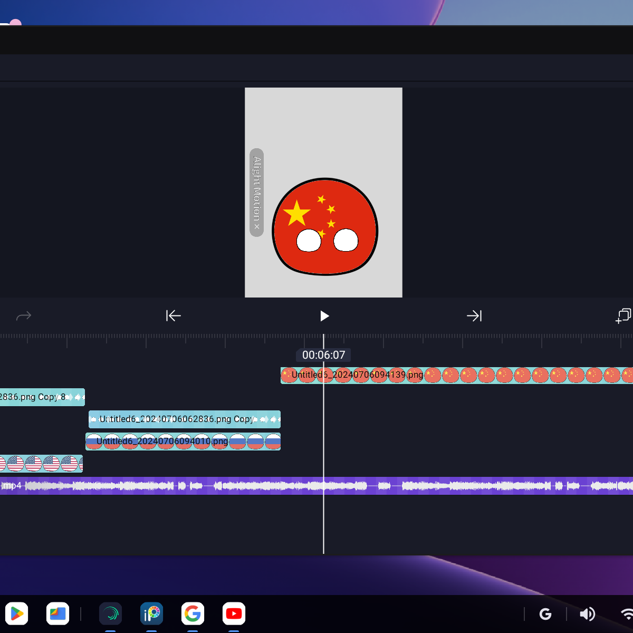Click the China ball in the preview canvas
Screen dimensions: 633x633
(x=325, y=227)
